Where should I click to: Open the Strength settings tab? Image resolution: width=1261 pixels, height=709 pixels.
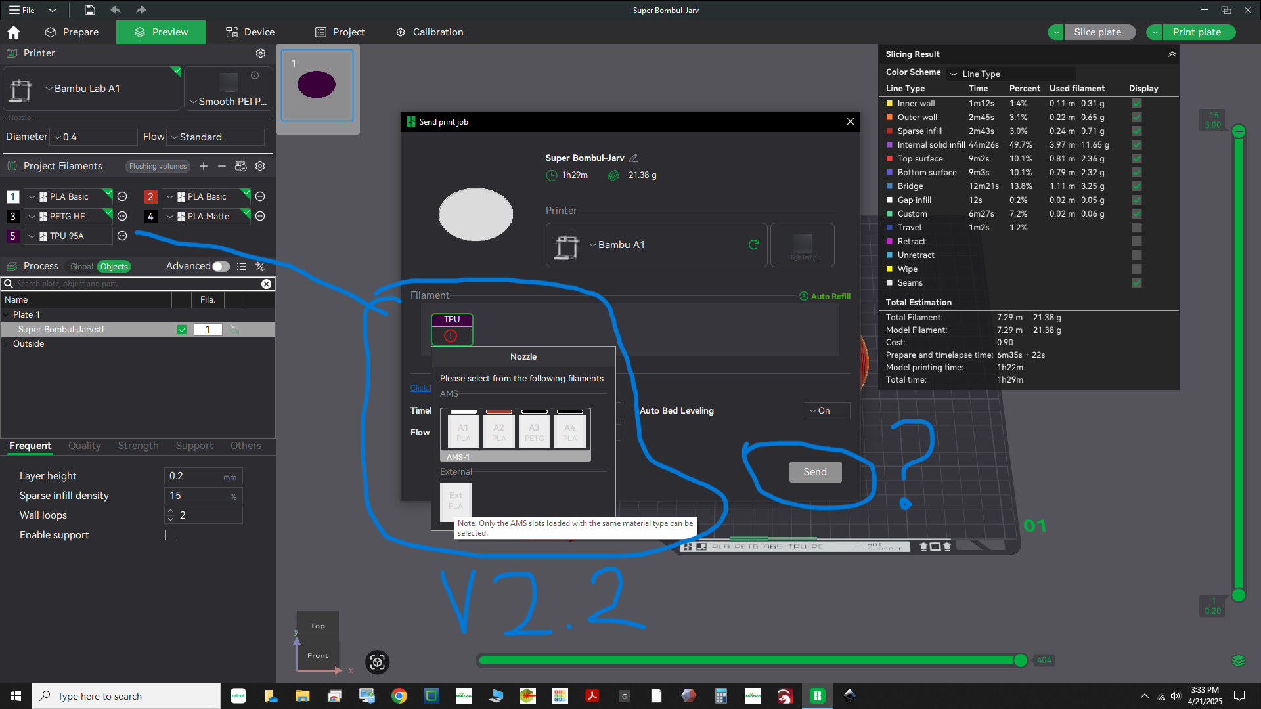pos(138,446)
